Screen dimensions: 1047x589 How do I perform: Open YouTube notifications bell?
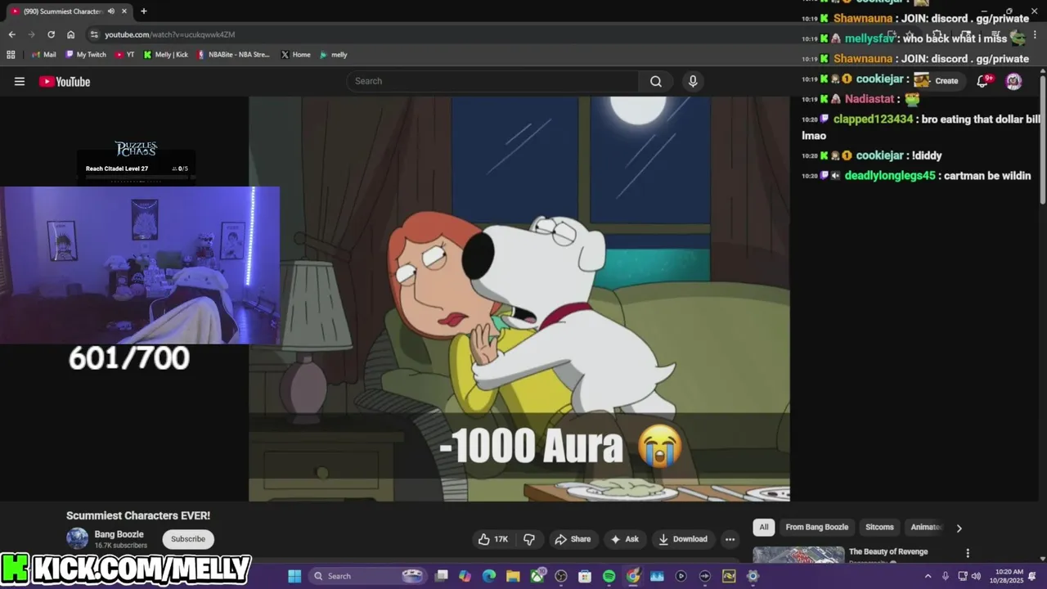click(984, 80)
